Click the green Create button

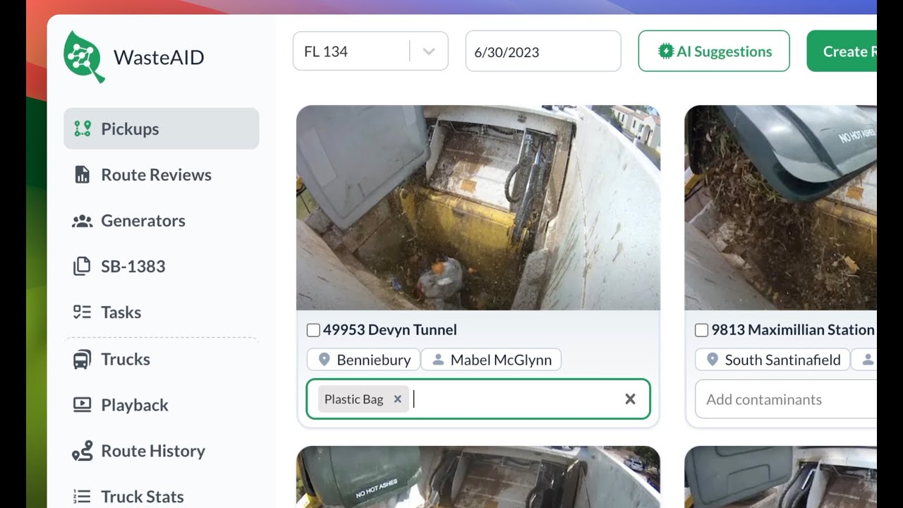tap(842, 51)
